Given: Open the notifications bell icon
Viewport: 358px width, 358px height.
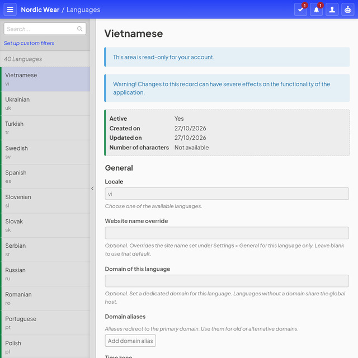Looking at the screenshot, I should pos(316,10).
